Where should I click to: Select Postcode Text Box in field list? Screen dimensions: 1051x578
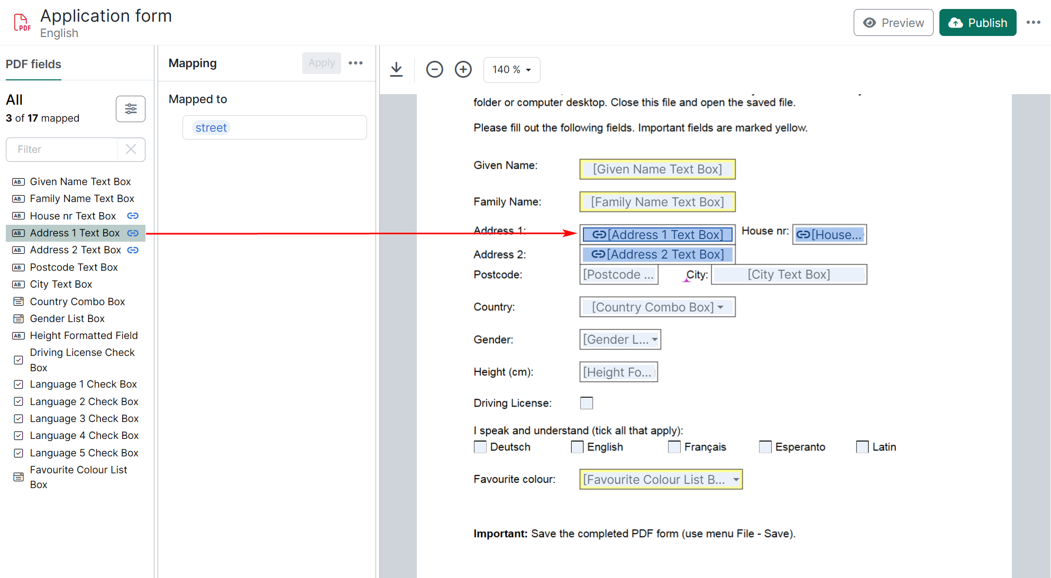point(74,267)
